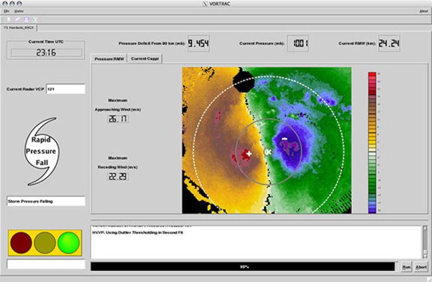Image resolution: width=432 pixels, height=282 pixels.
Task: Click the 99% progress bar
Action: tap(243, 267)
